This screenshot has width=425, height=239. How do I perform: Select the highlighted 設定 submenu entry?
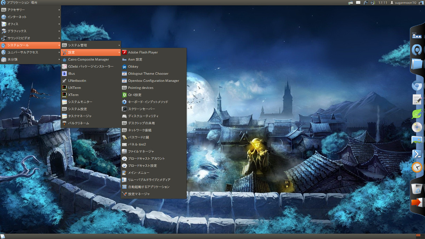tap(91, 52)
